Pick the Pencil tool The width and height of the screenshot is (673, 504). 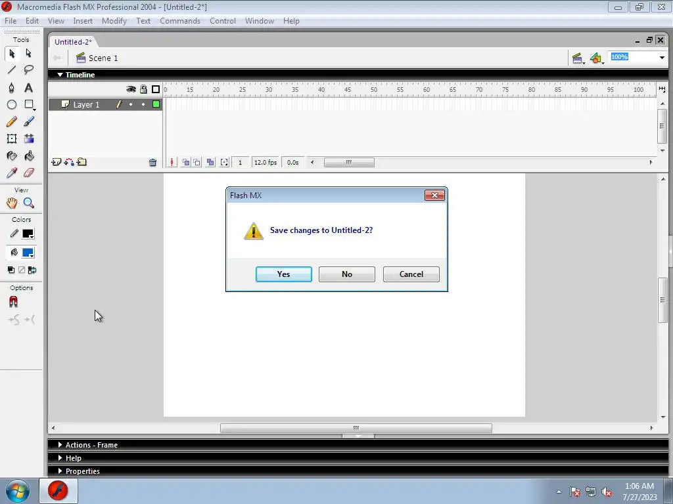[12, 121]
